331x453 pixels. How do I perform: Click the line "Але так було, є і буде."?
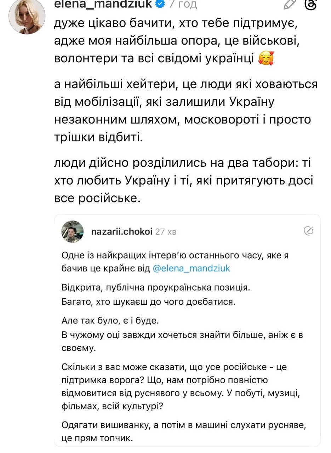(110, 321)
